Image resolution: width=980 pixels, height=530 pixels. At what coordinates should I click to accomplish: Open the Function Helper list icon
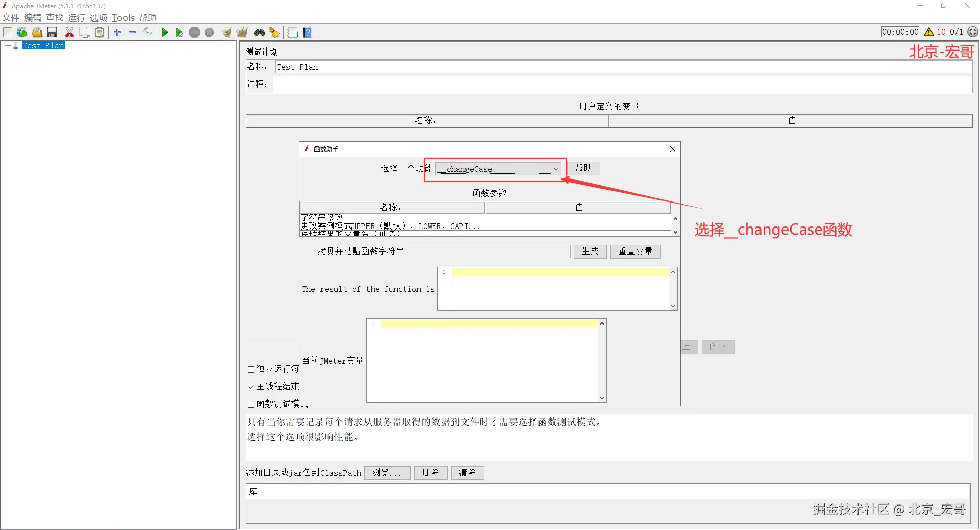pyautogui.click(x=292, y=32)
